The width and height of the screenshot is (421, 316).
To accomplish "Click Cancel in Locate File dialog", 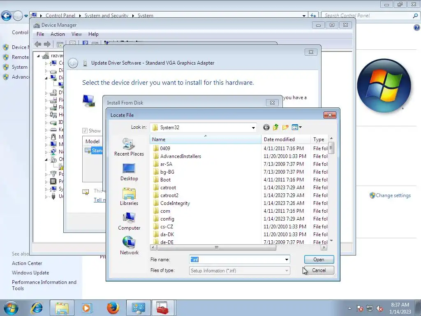I will [x=319, y=270].
